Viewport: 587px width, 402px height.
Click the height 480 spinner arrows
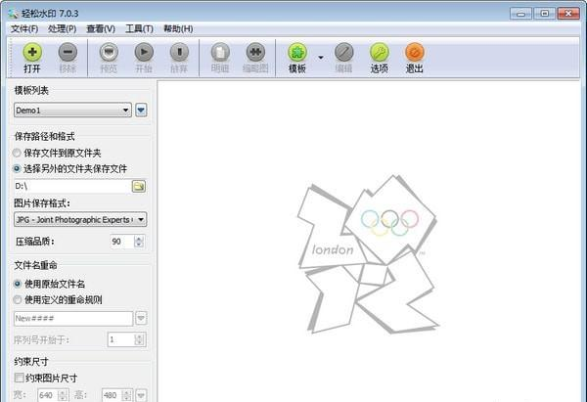[127, 395]
